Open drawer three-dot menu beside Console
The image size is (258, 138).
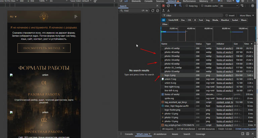(121, 134)
